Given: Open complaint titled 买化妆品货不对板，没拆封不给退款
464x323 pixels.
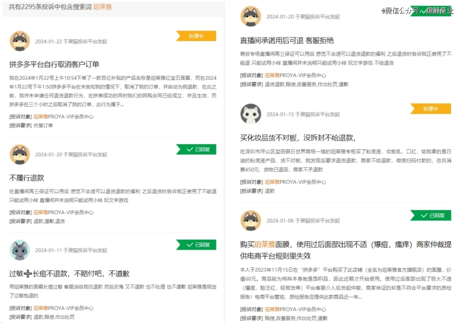Looking at the screenshot, I should pyautogui.click(x=297, y=138).
